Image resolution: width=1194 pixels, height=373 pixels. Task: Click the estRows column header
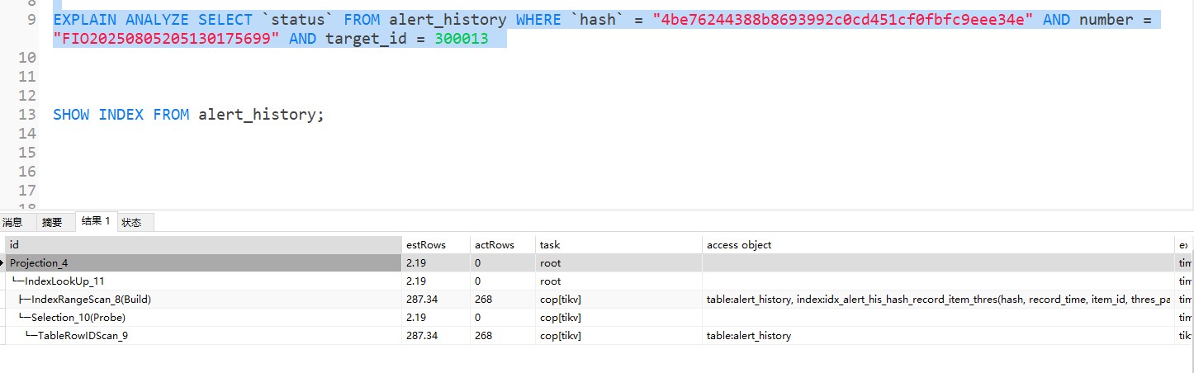pyautogui.click(x=434, y=245)
